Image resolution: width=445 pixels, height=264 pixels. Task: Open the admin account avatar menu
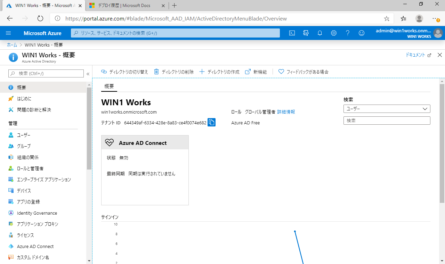438,33
